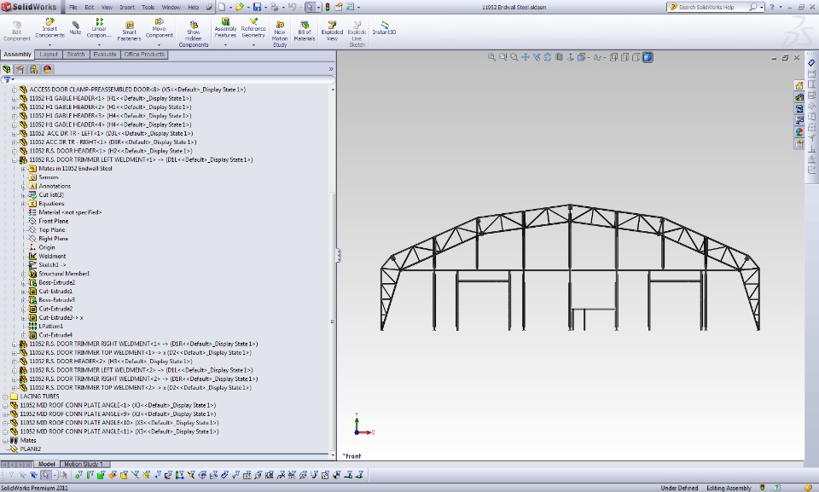
Task: Click the Save icon in the toolbar
Action: click(258, 7)
